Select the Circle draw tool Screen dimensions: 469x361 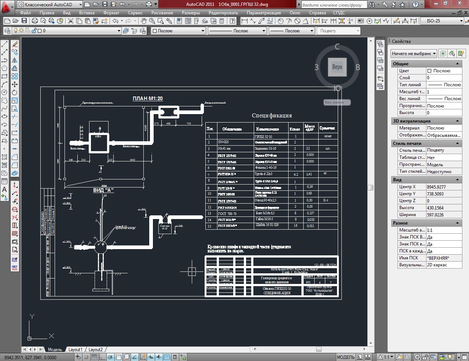tap(4, 92)
